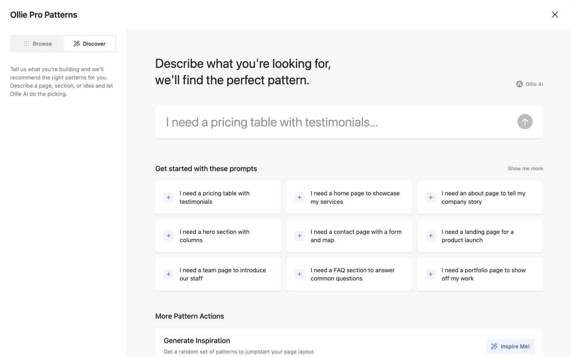The image size is (571, 357).
Task: Select the about page company story prompt text
Action: point(483,197)
